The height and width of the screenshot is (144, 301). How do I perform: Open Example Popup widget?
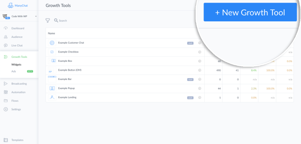tap(67, 88)
